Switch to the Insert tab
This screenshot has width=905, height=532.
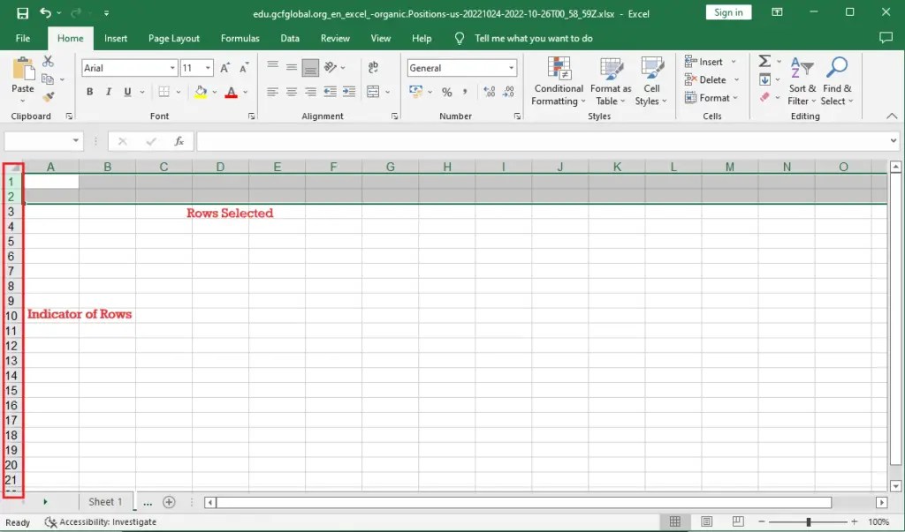pyautogui.click(x=116, y=38)
